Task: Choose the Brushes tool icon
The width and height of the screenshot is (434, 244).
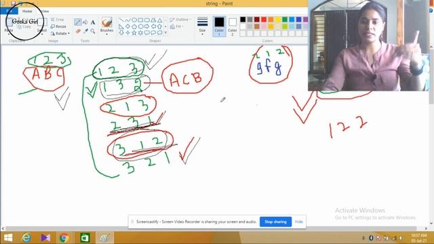Action: pyautogui.click(x=107, y=22)
